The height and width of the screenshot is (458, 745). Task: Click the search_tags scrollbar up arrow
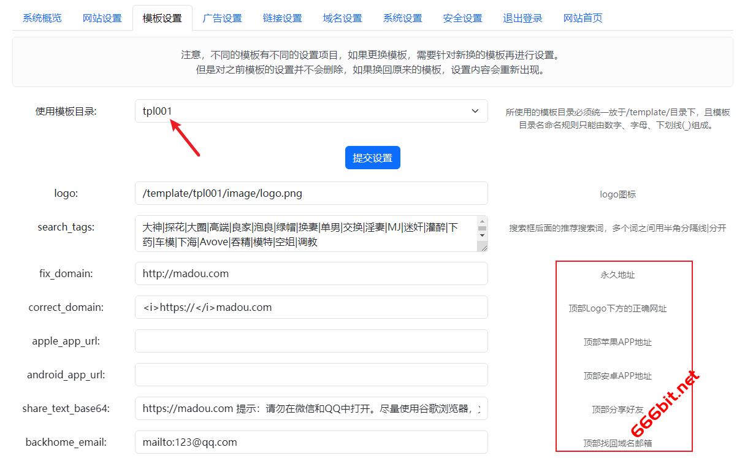(x=482, y=222)
